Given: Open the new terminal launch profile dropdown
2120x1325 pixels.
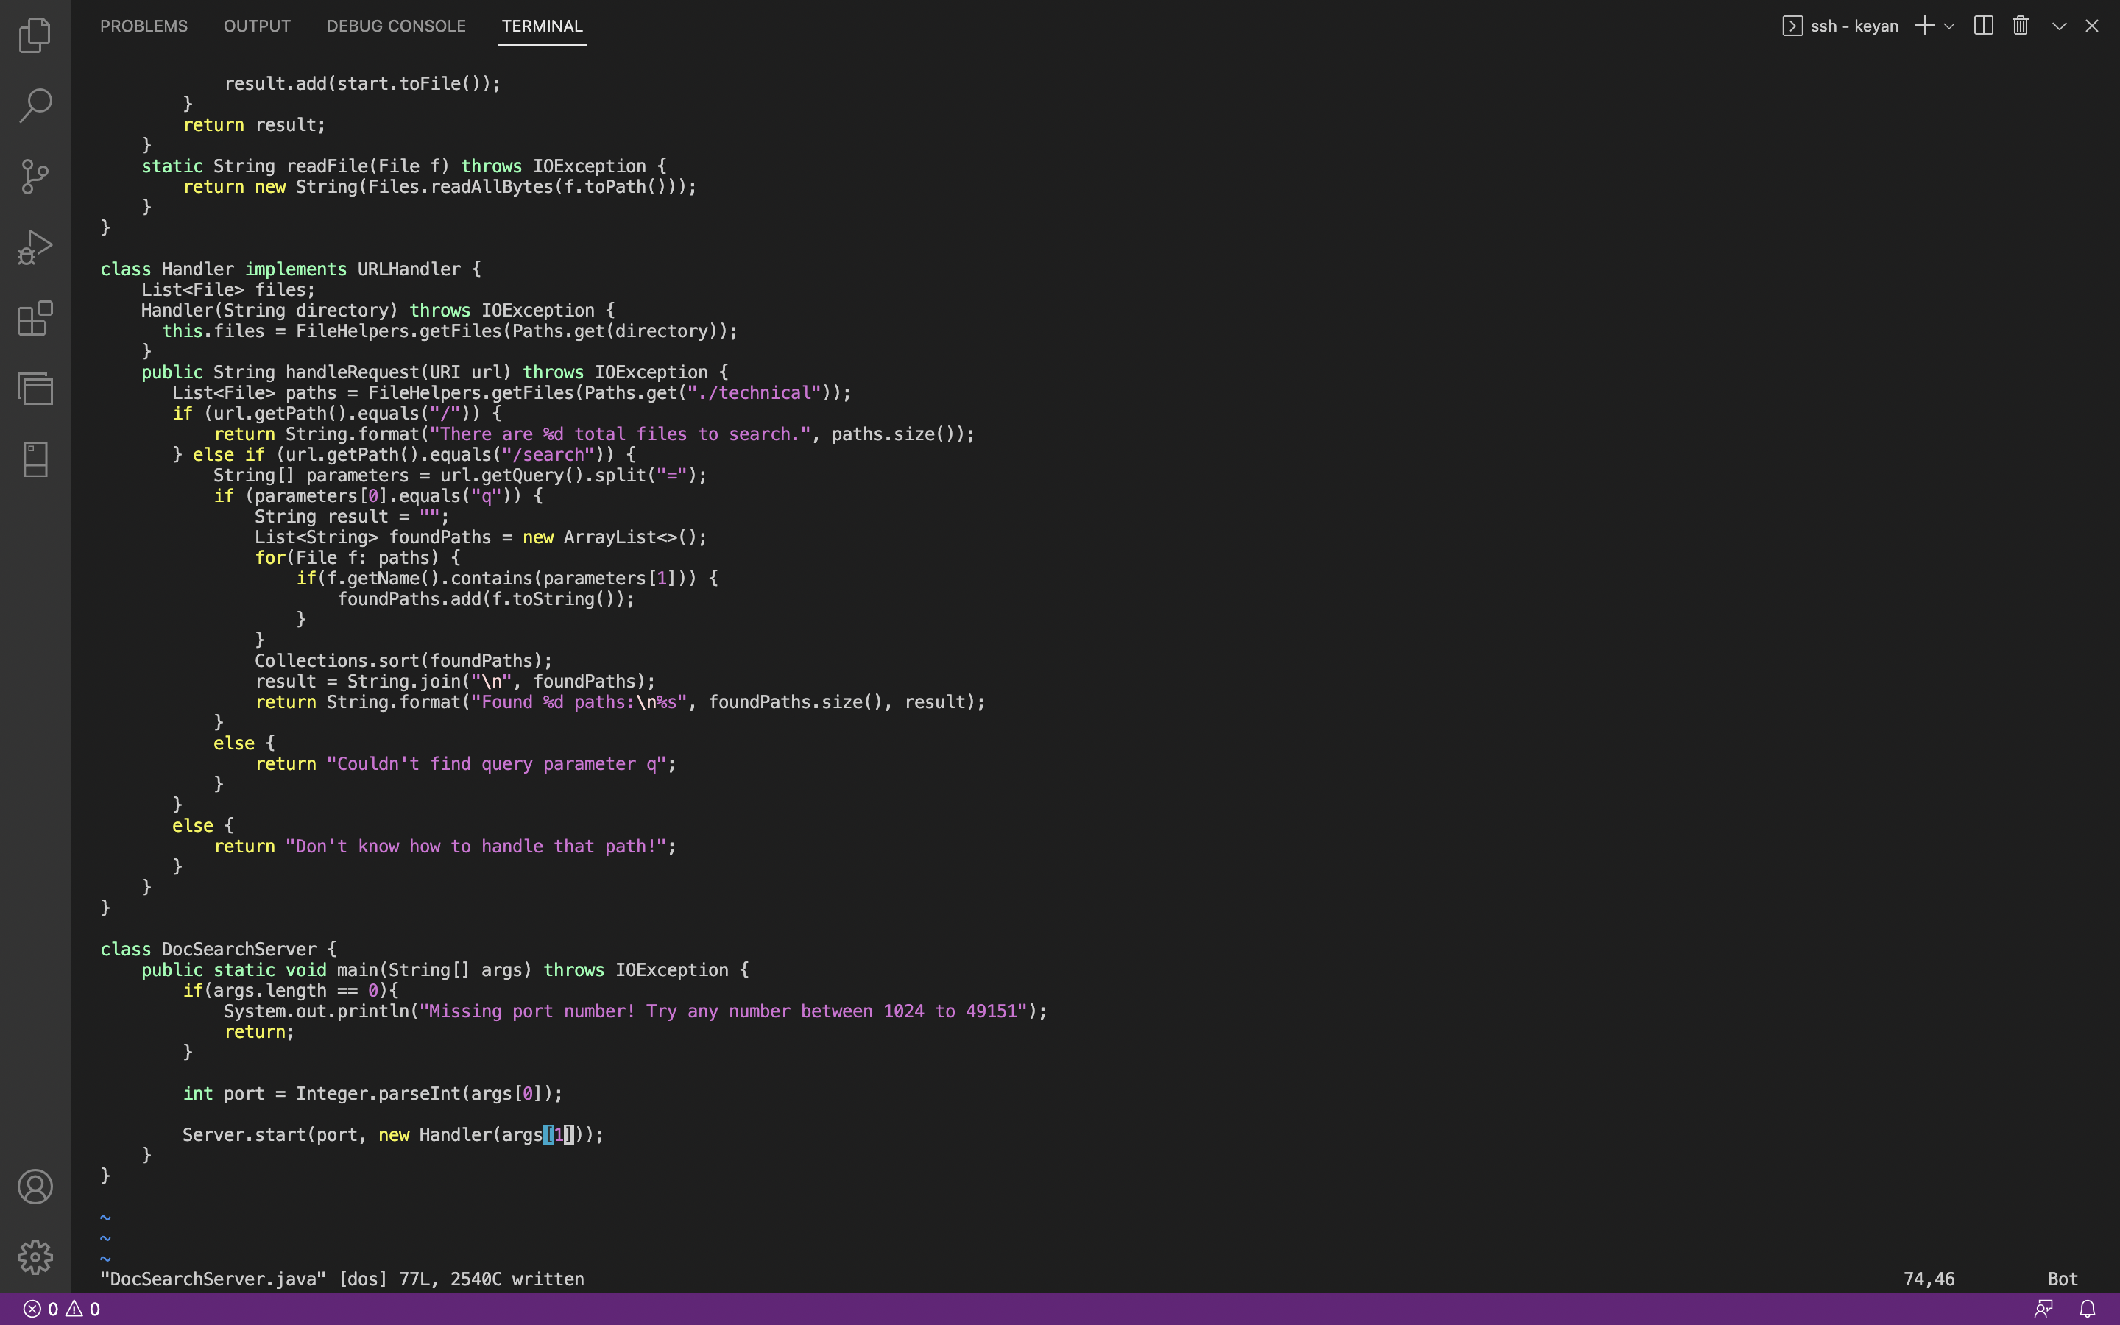Looking at the screenshot, I should pyautogui.click(x=1949, y=26).
